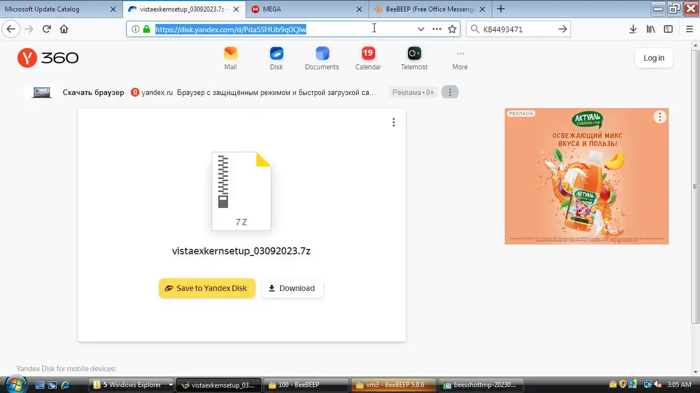Open the Актуаль drink advertisement banner
The image size is (700, 393).
[586, 176]
